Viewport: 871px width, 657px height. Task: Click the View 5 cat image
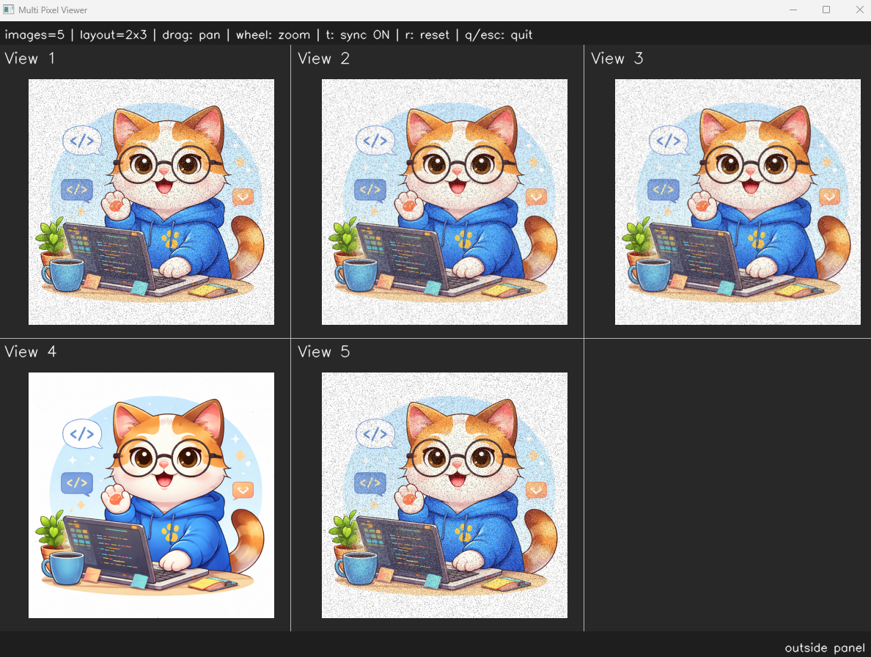444,495
